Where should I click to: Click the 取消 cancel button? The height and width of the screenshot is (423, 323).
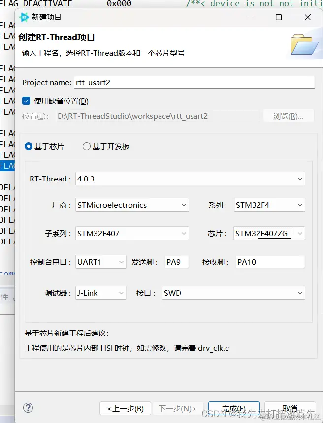(290, 408)
